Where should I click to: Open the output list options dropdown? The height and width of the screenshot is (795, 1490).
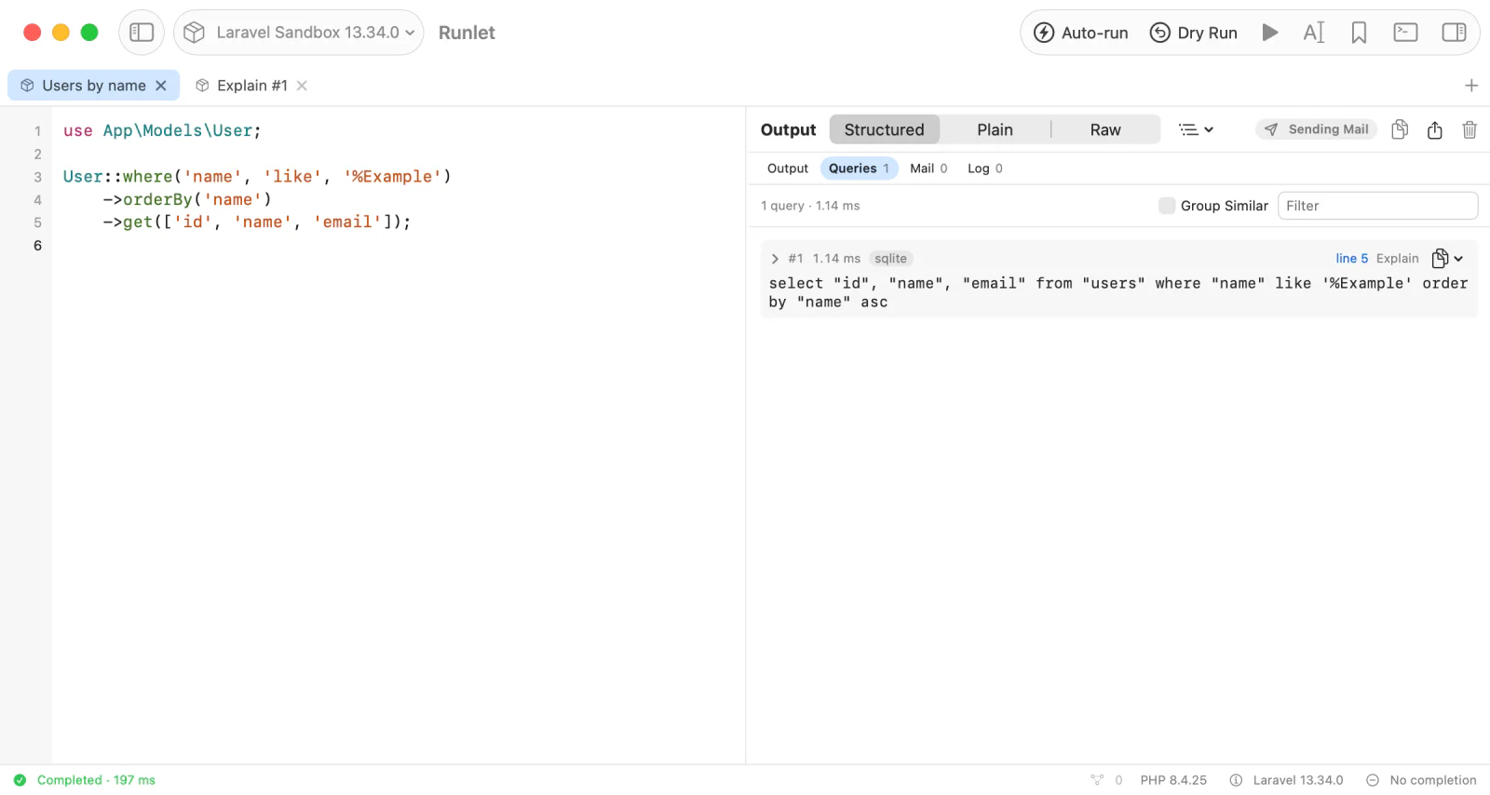pyautogui.click(x=1197, y=129)
